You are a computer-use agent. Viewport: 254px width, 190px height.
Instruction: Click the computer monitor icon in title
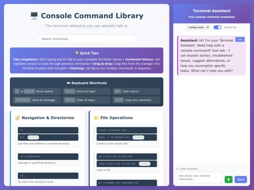(34, 16)
